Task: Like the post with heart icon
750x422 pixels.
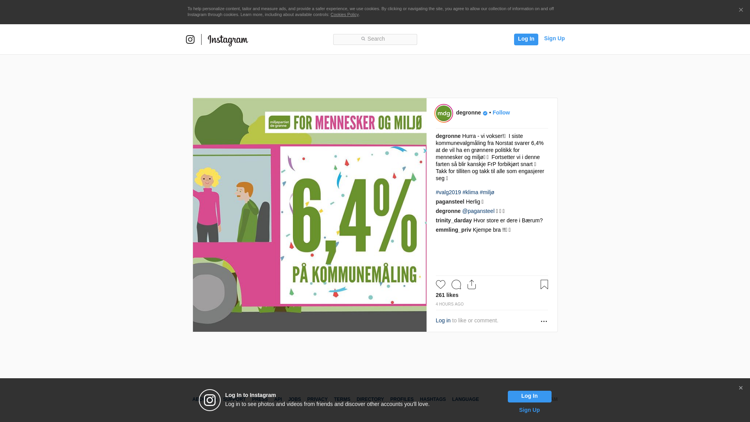Action: (x=440, y=284)
